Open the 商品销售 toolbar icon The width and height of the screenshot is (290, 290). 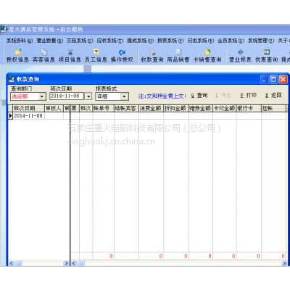point(178,56)
